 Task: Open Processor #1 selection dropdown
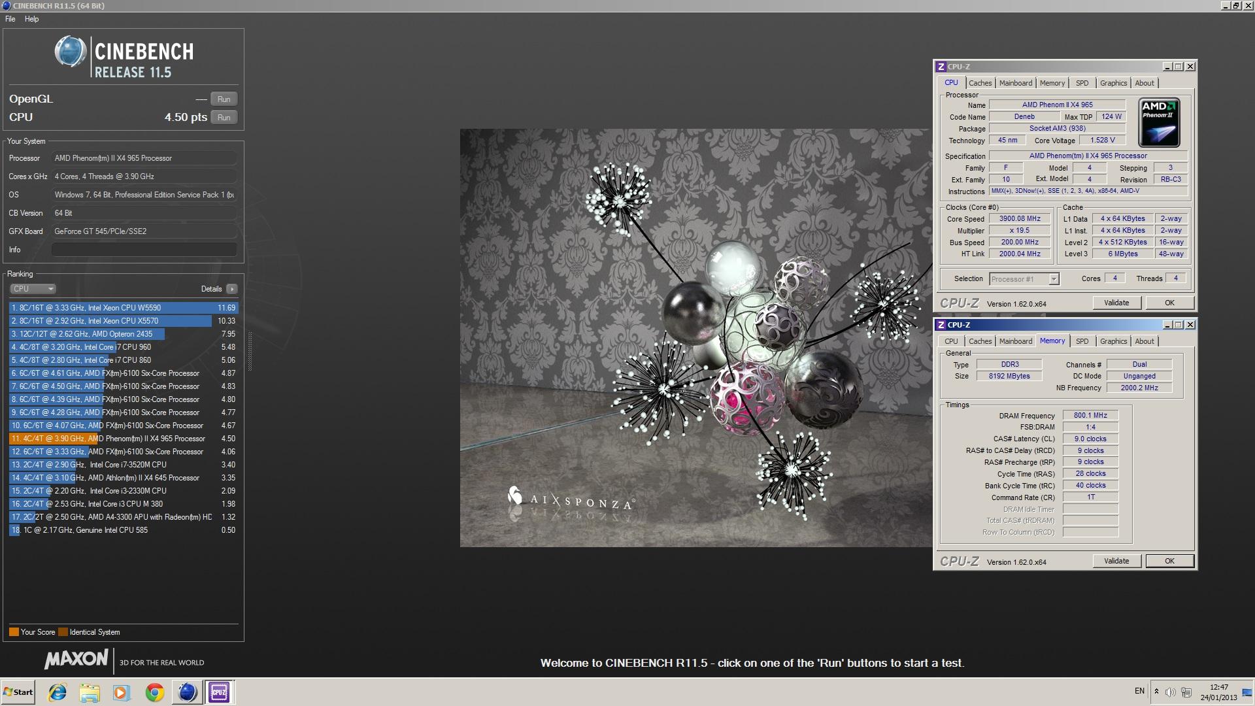(x=1024, y=279)
